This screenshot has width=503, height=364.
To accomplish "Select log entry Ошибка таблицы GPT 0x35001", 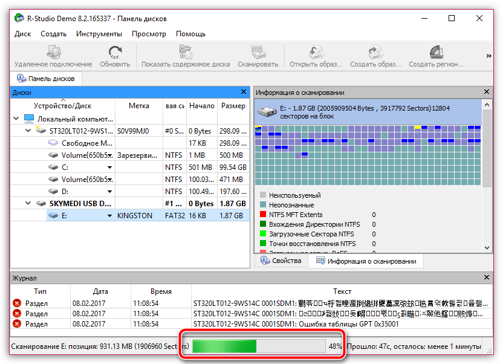I will point(251,324).
